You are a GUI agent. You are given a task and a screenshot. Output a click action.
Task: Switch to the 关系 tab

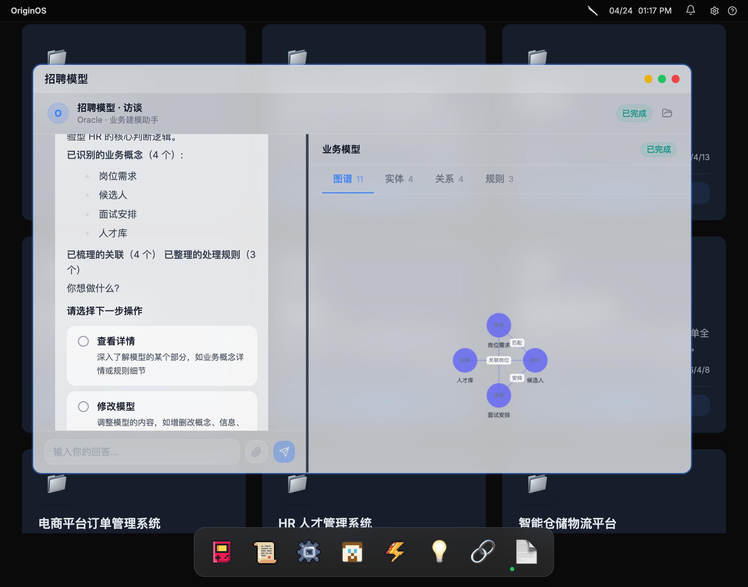pos(449,179)
